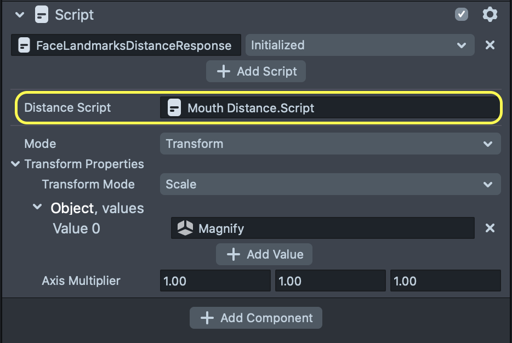Open the Initialized event dropdown
The height and width of the screenshot is (343, 512).
pos(360,45)
